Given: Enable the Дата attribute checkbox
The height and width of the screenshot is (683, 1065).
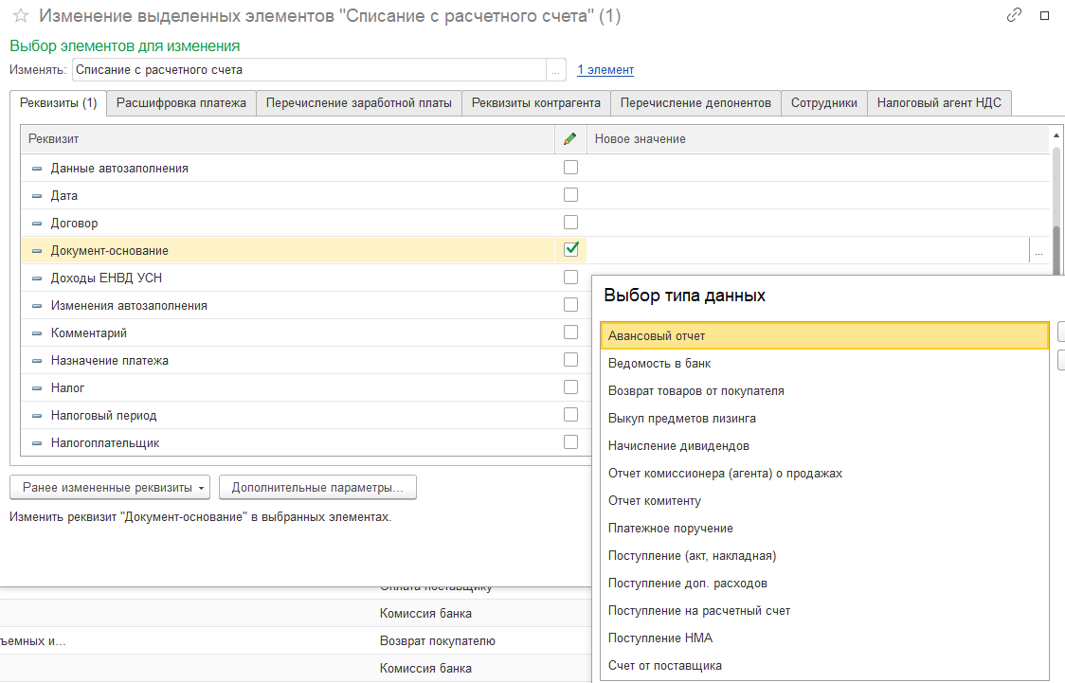Looking at the screenshot, I should click(x=570, y=195).
